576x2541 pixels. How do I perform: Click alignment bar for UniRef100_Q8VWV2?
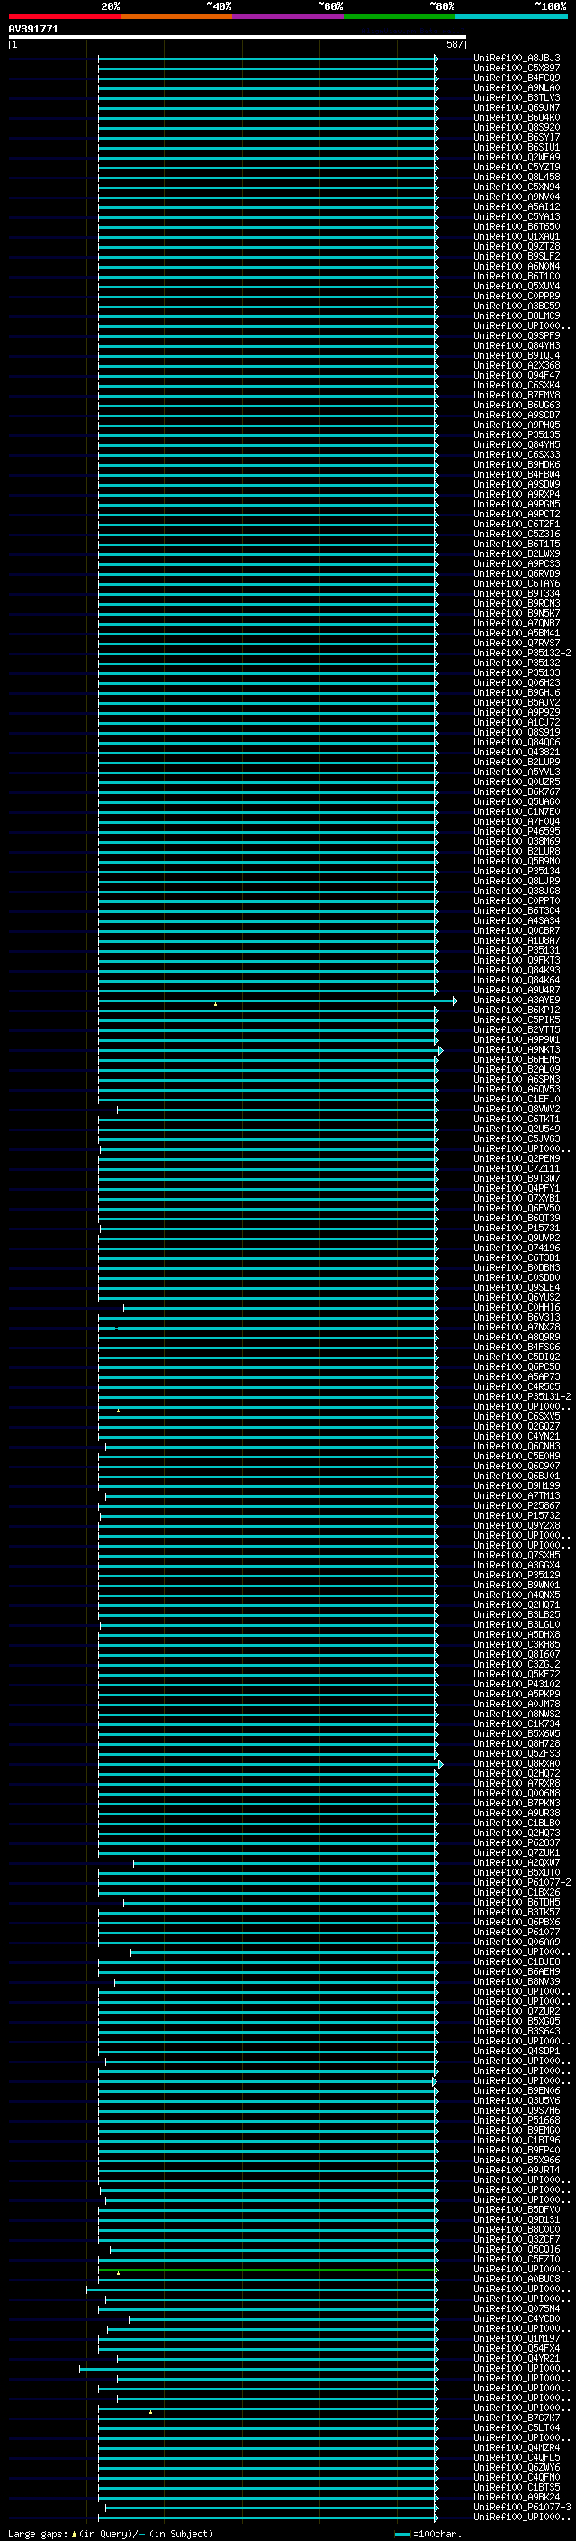pos(278,1110)
